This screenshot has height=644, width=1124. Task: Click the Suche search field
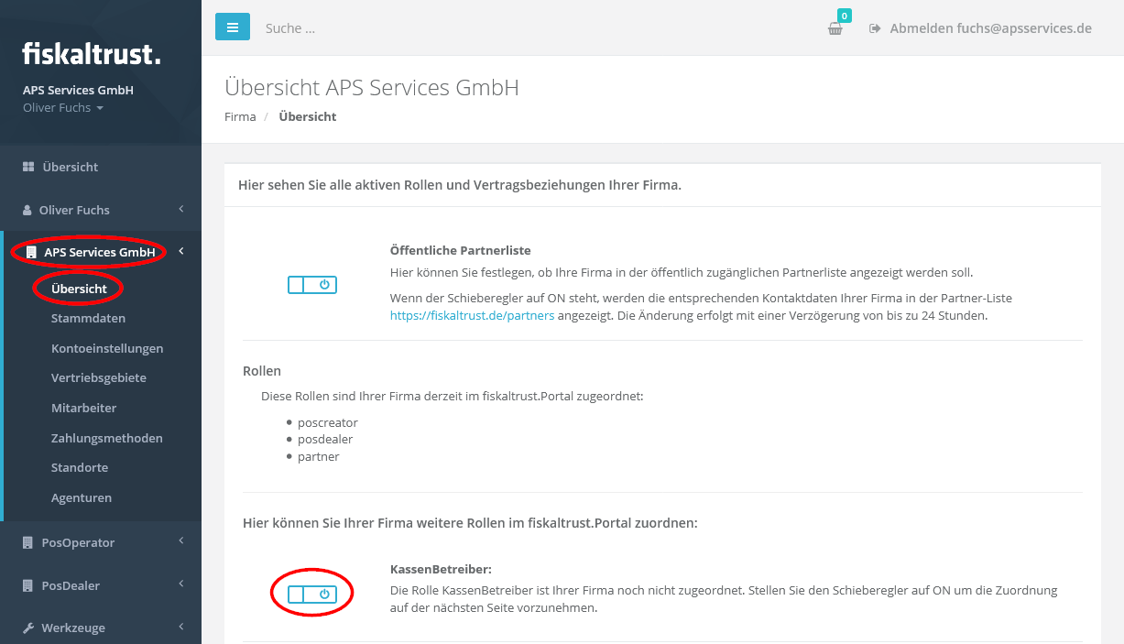point(366,28)
